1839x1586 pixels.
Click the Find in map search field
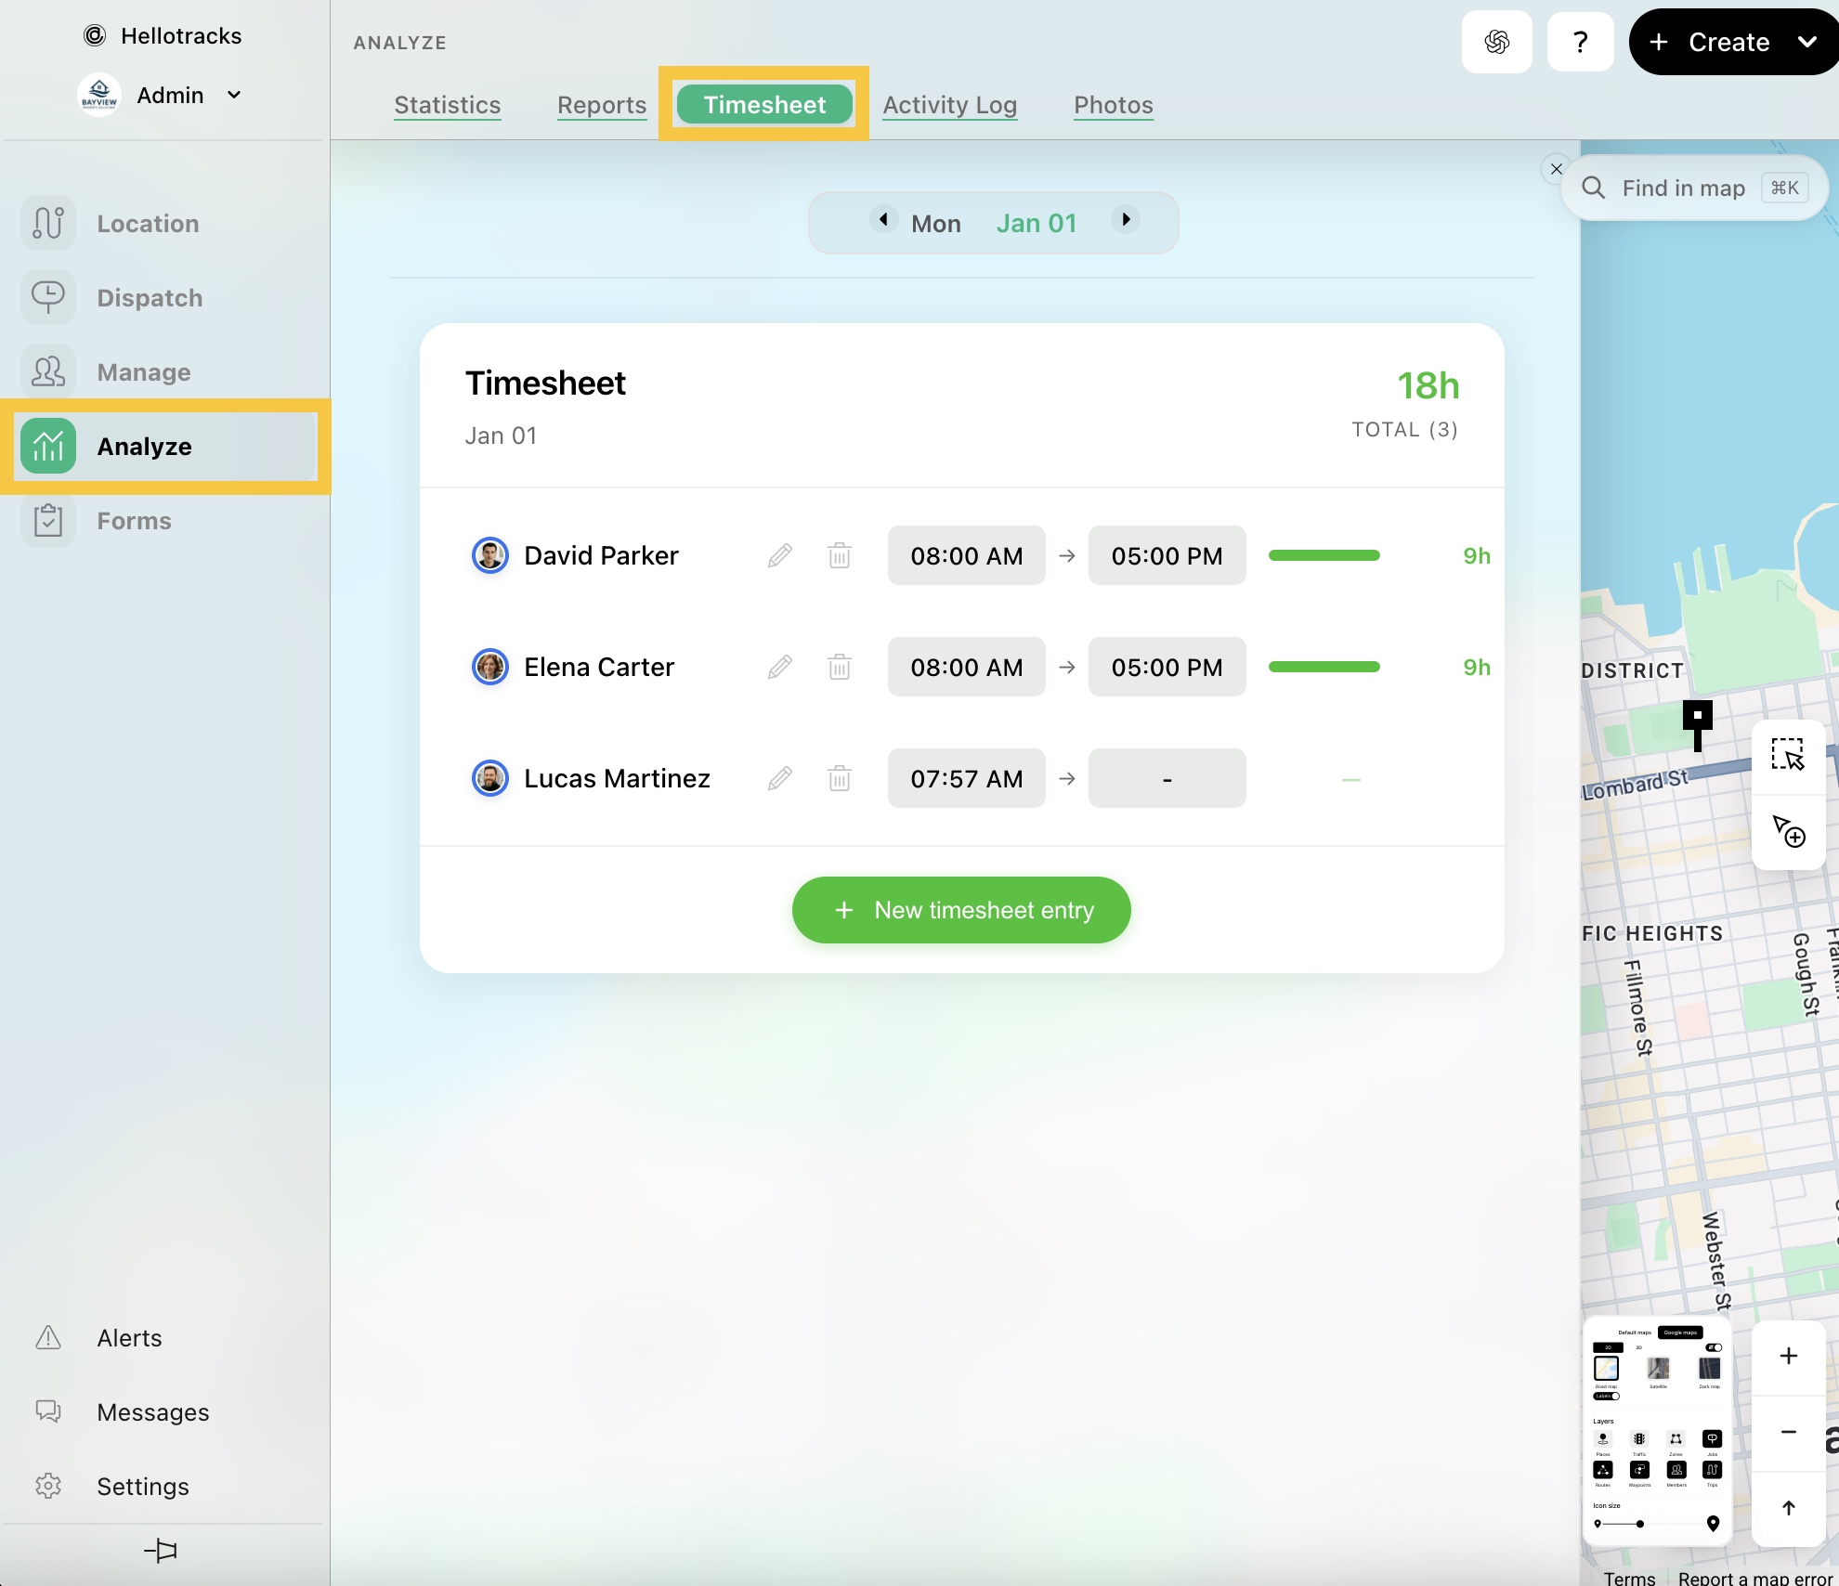coord(1695,188)
